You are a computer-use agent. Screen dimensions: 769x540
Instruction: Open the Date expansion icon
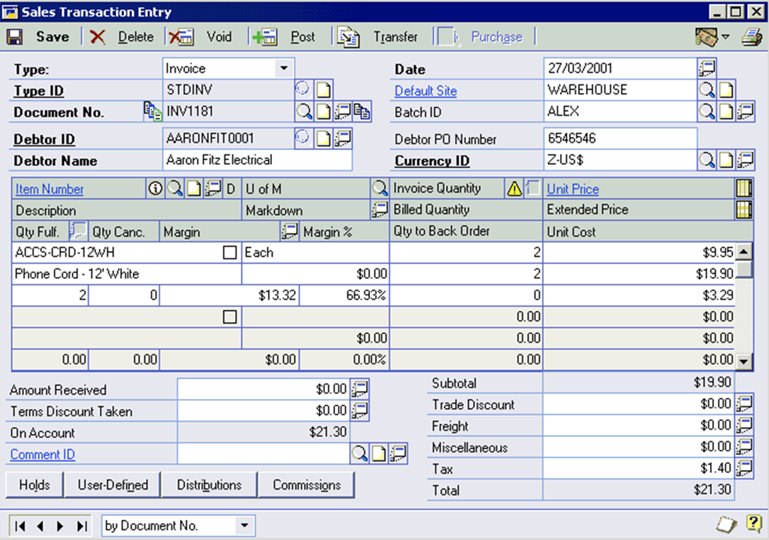point(707,68)
